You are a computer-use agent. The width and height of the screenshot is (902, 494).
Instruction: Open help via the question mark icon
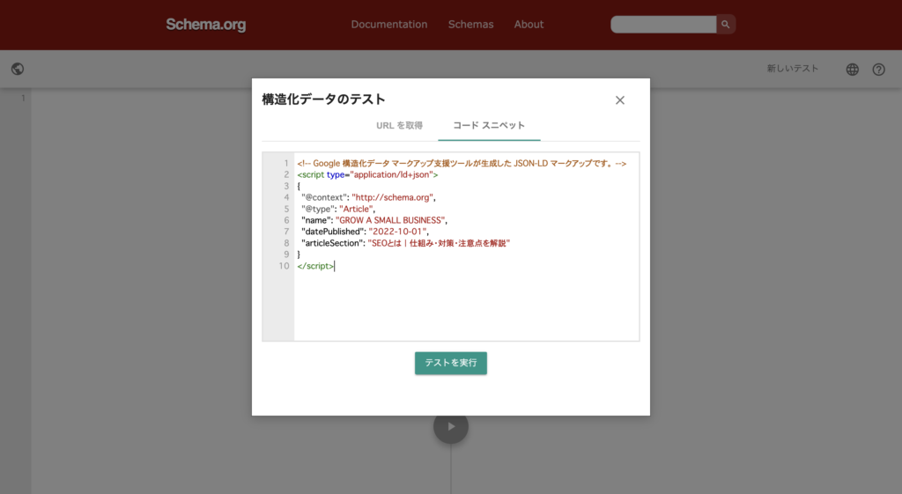[x=878, y=70]
